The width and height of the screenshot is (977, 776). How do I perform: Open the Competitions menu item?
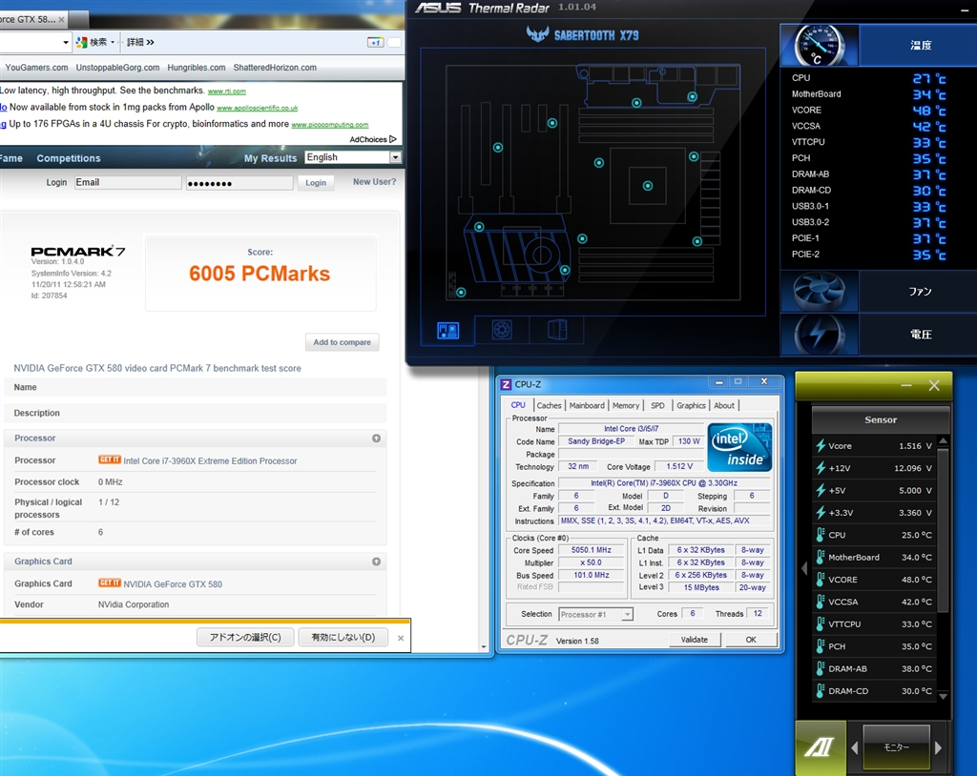[69, 158]
